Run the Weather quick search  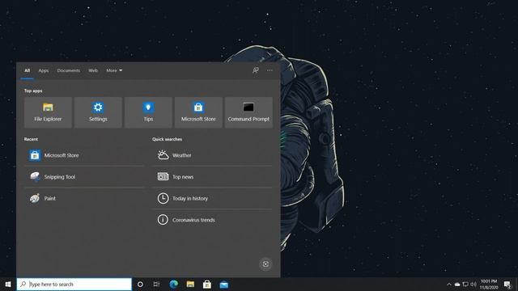212,155
